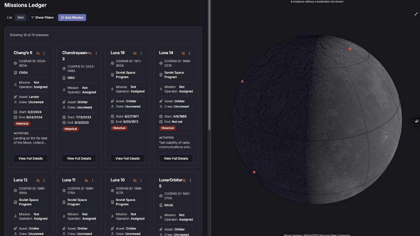Click the calendar icon beside Start: 9/27/1971
Image resolution: width=420 pixels, height=236 pixels.
(x=113, y=116)
